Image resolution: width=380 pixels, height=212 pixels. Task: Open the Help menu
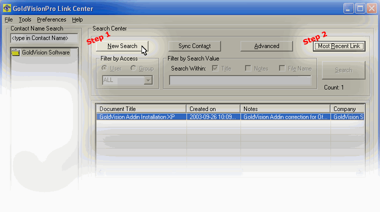[77, 19]
